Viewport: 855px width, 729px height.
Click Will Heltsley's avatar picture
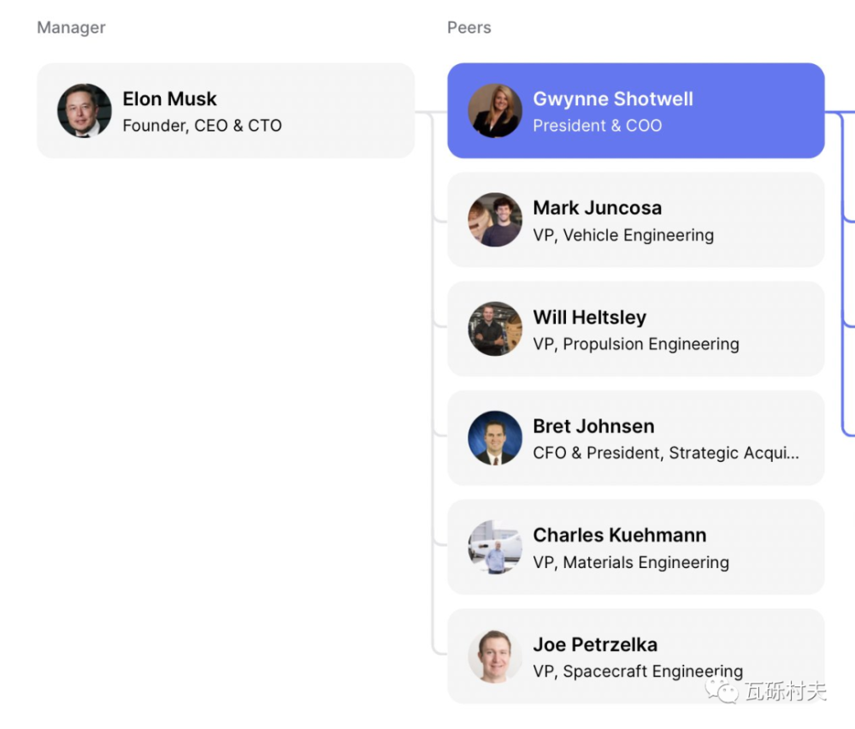[495, 329]
